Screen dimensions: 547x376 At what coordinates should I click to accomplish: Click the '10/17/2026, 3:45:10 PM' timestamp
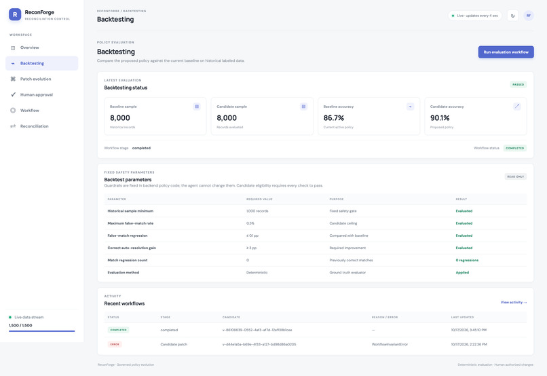tap(468, 330)
